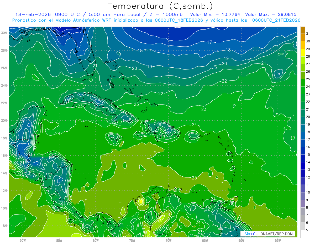Image resolution: width=315 pixels, height=244 pixels.
Task: Click the color scale label 10
Action: tap(308, 192)
